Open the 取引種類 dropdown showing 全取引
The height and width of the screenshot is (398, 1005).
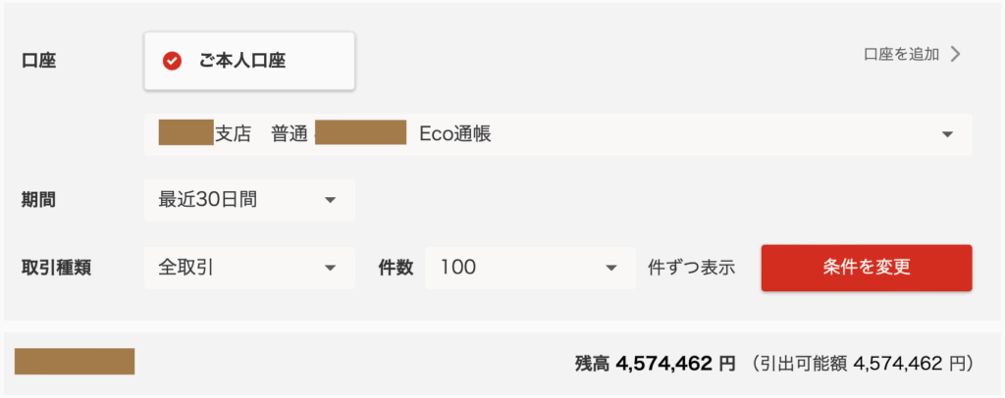coord(249,267)
